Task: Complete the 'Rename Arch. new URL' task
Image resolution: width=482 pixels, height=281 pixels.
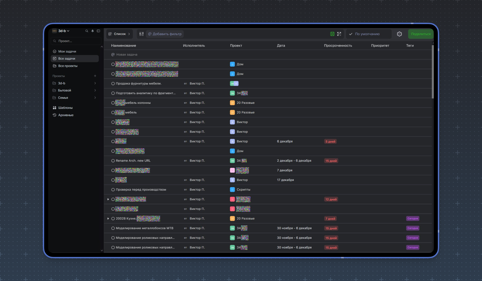Action: point(113,161)
